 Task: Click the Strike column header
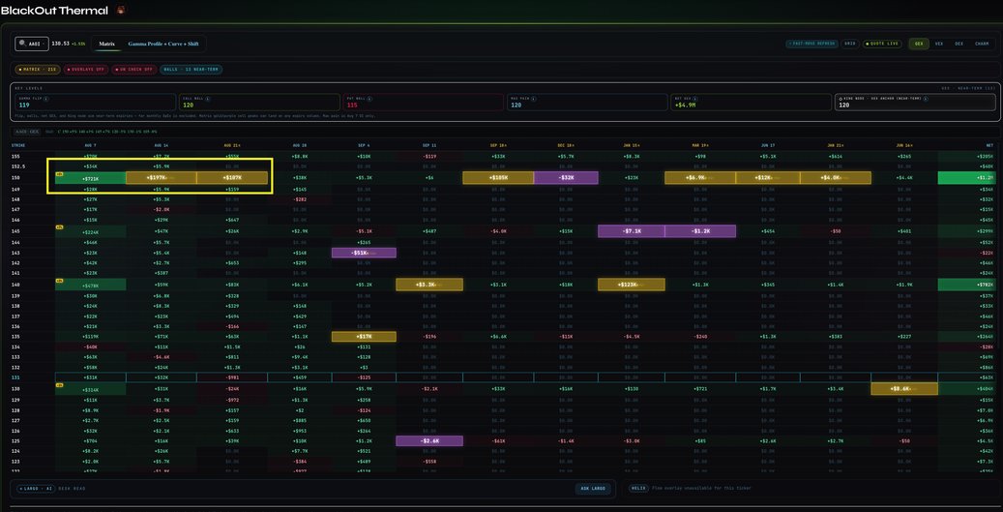[18, 145]
